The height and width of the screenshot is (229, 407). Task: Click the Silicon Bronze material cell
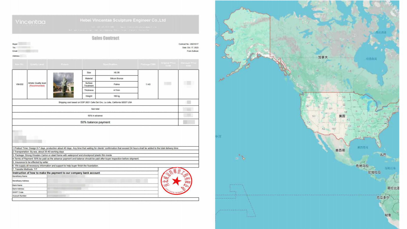coord(117,78)
